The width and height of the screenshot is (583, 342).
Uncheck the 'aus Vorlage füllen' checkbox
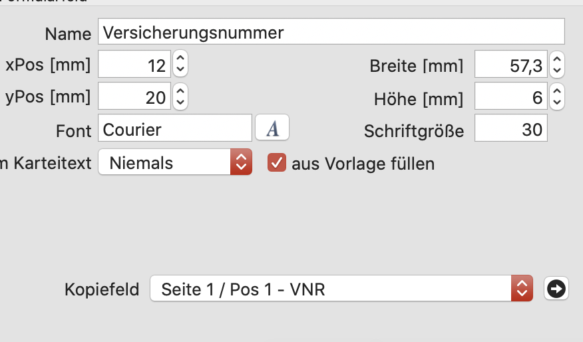[277, 162]
